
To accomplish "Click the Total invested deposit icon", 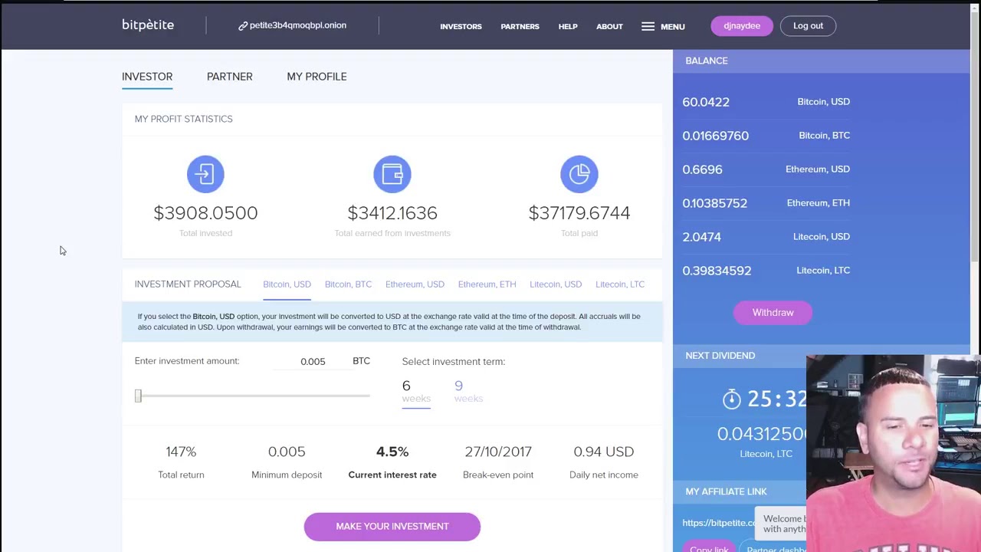I will pyautogui.click(x=205, y=174).
